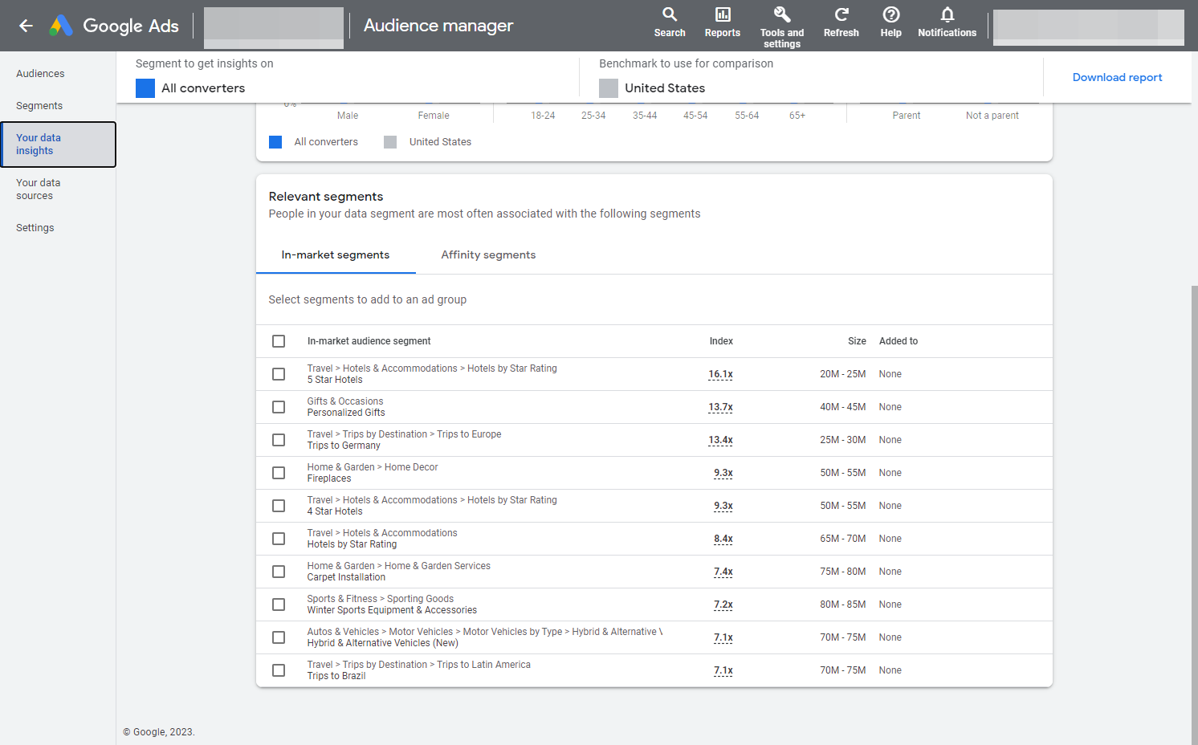Click the Fireplaces segment name

coord(329,478)
